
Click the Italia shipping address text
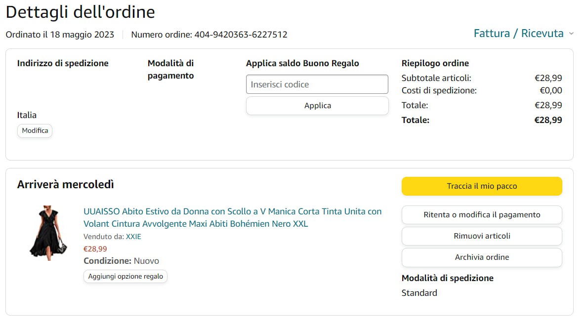(27, 115)
